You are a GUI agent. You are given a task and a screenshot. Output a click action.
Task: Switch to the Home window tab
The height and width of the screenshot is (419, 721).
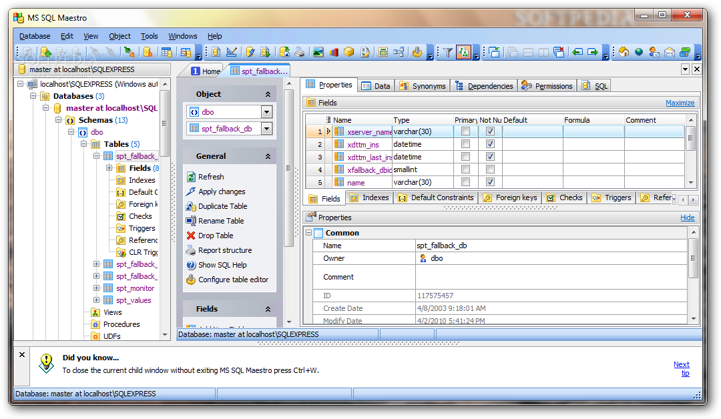click(206, 71)
